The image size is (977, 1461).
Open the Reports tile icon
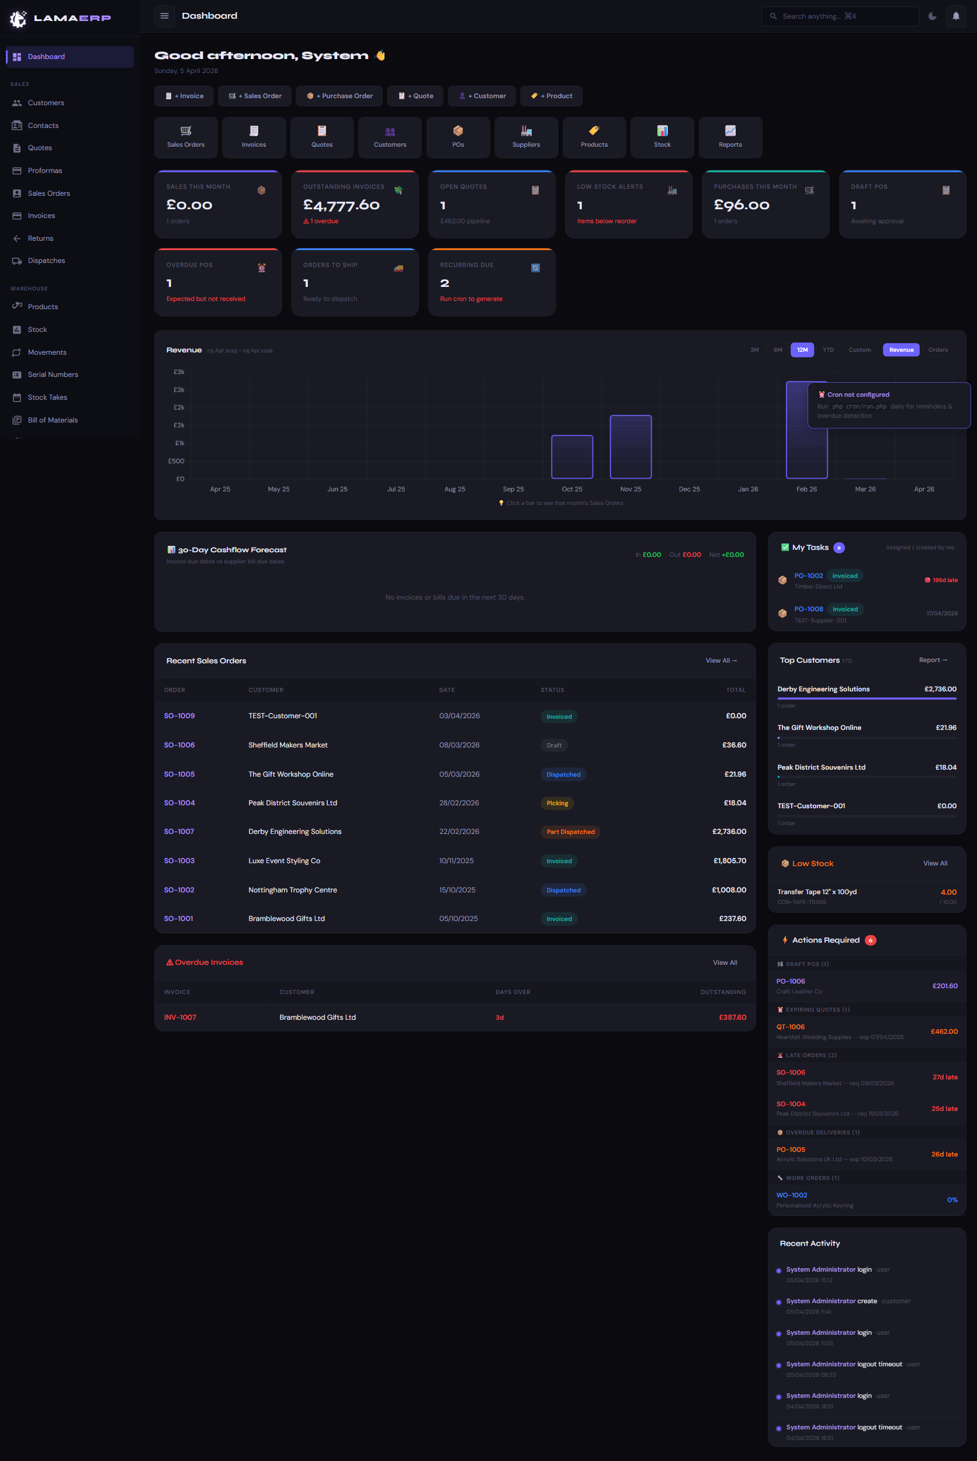coord(730,130)
